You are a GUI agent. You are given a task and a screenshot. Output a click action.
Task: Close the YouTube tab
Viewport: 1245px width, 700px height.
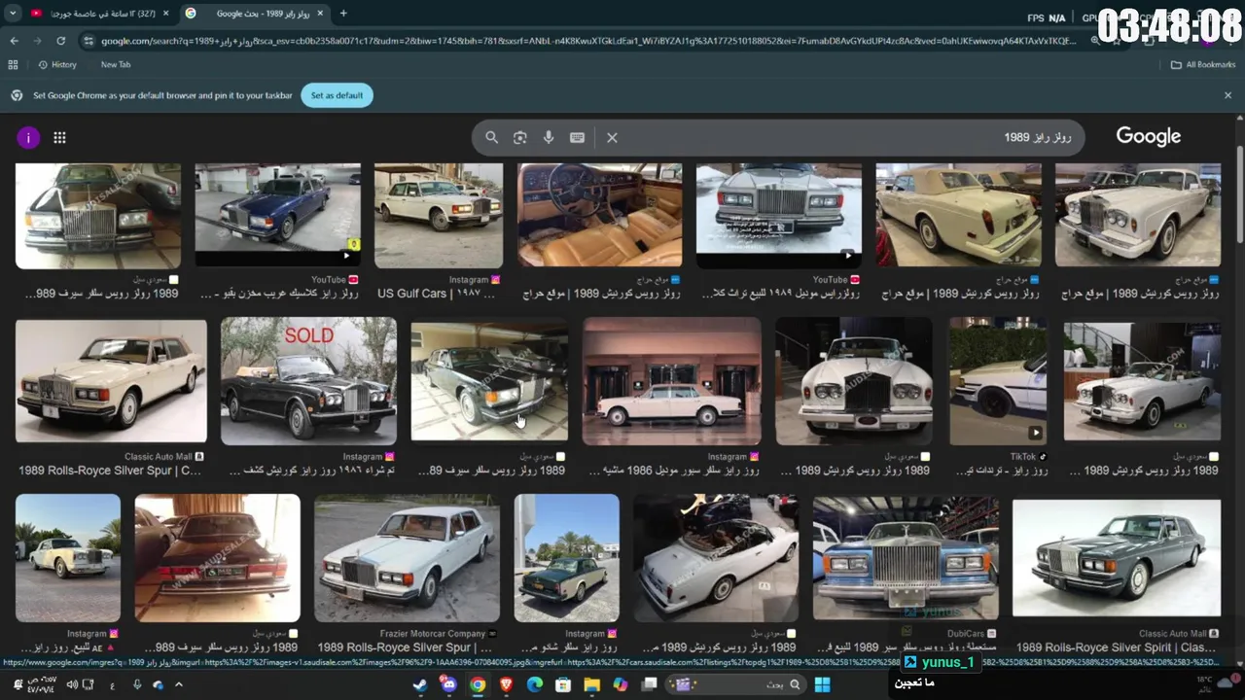coord(166,14)
